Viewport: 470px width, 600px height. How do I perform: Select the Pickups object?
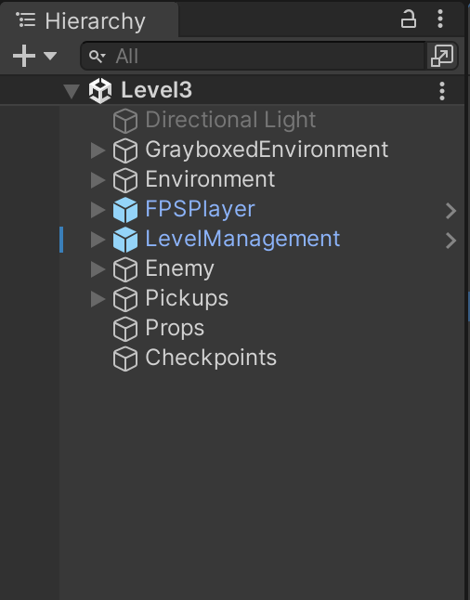[x=187, y=298]
